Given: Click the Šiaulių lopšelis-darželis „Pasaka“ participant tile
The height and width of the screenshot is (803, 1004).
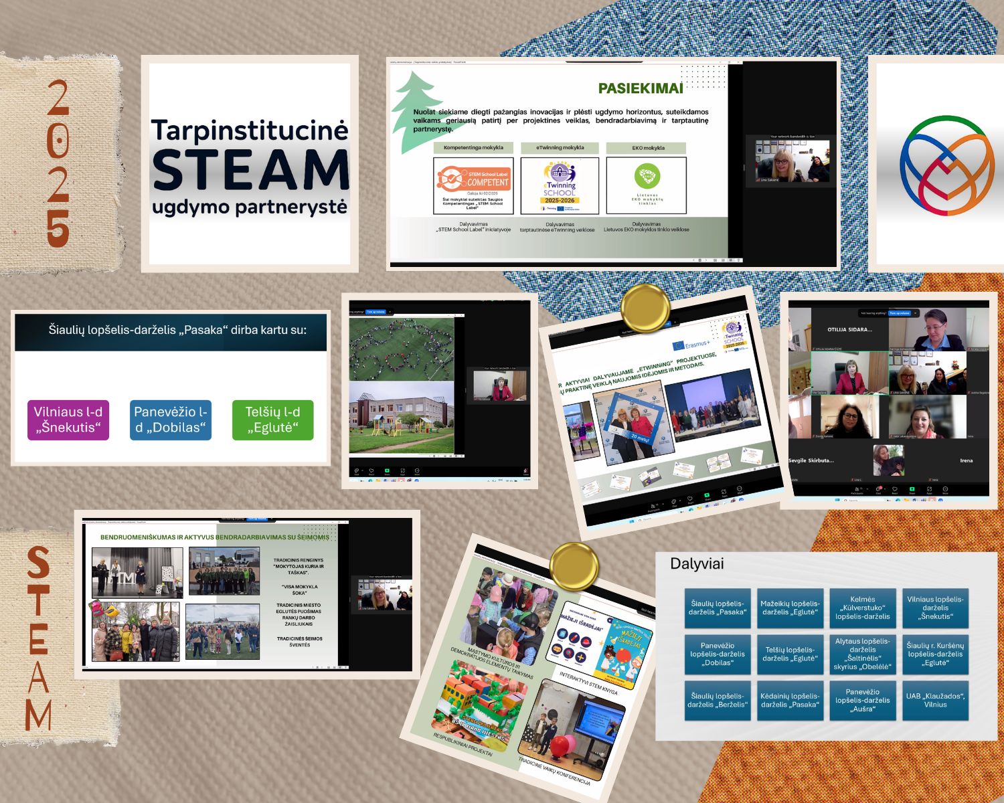Looking at the screenshot, I should coord(718,608).
